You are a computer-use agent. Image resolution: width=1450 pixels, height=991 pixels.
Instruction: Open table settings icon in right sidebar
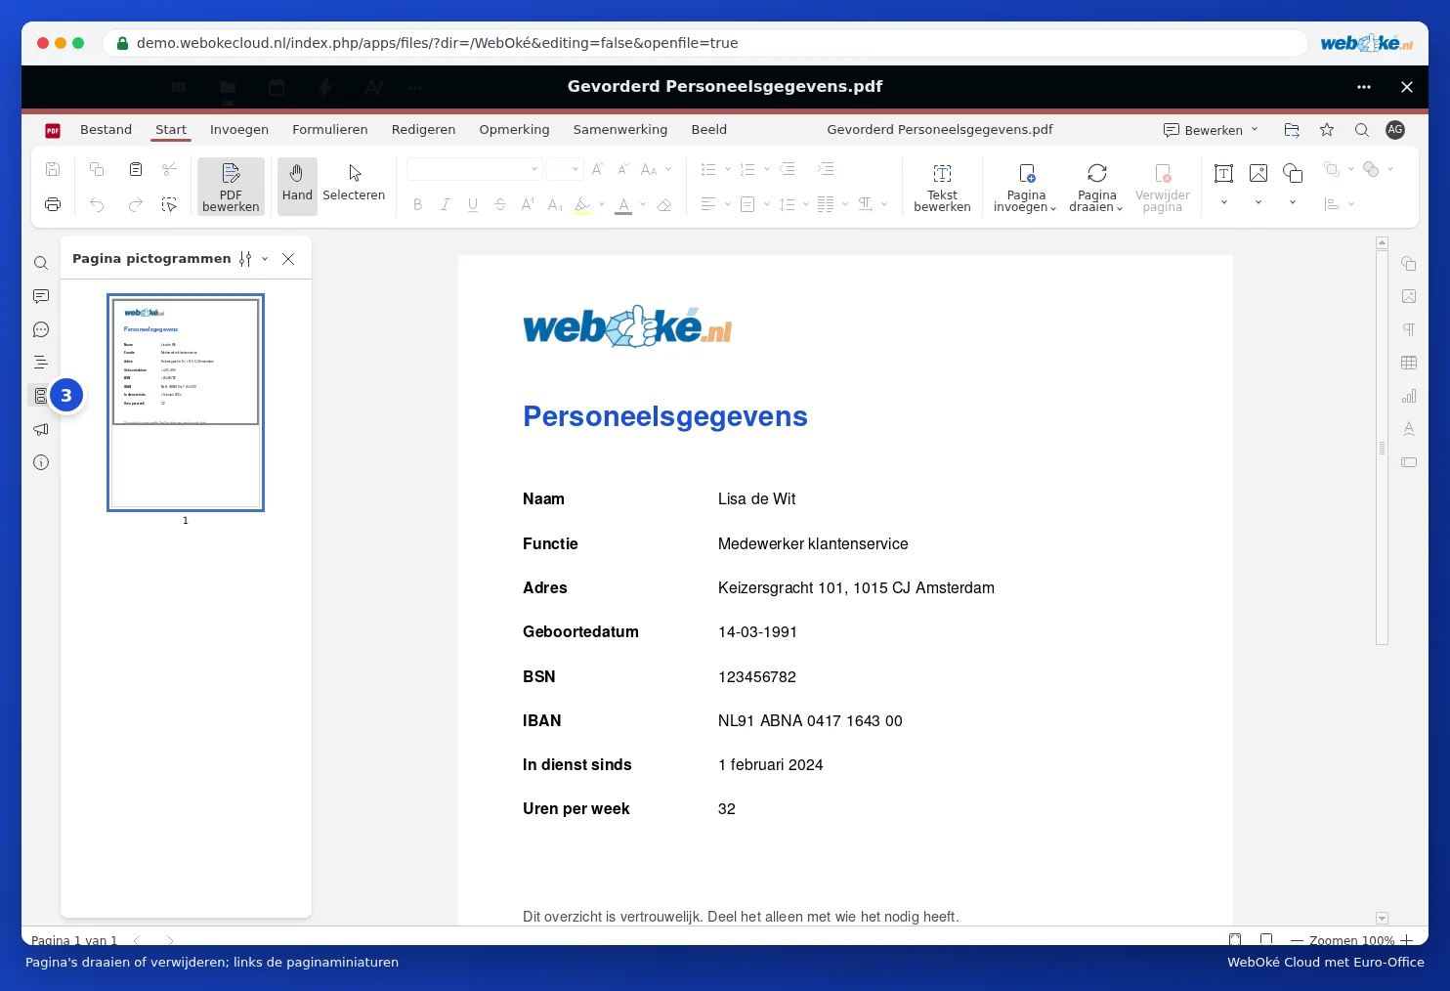[x=1409, y=363]
